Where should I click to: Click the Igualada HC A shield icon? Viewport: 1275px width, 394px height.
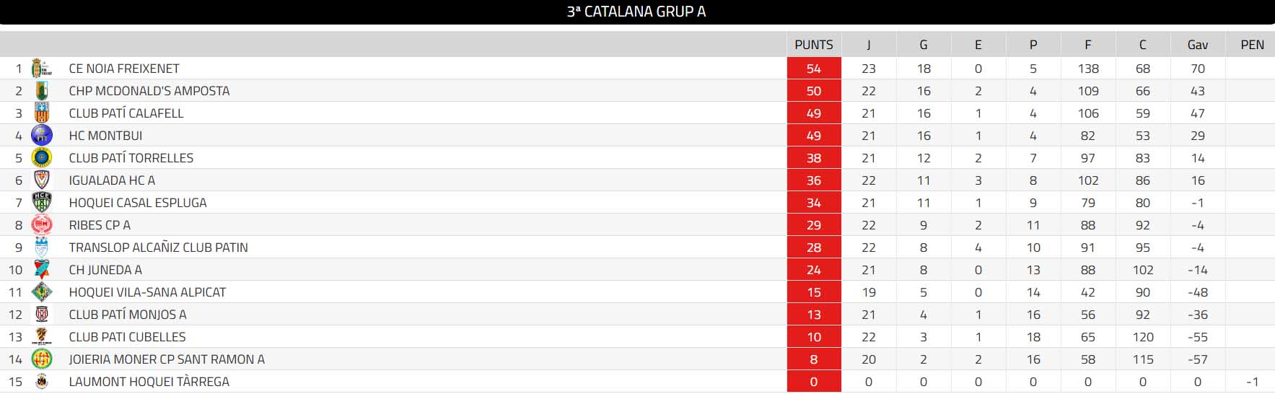42,180
